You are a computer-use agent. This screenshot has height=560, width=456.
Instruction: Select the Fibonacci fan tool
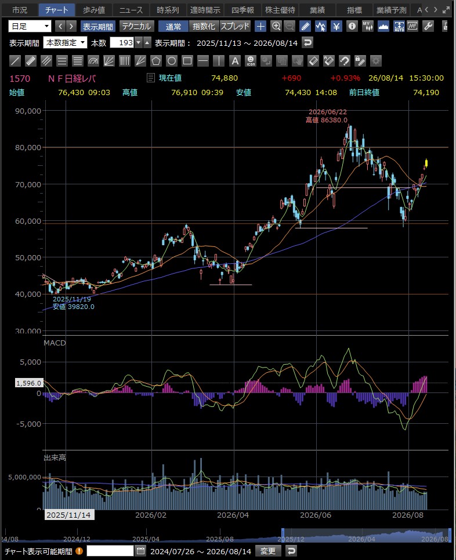point(109,61)
